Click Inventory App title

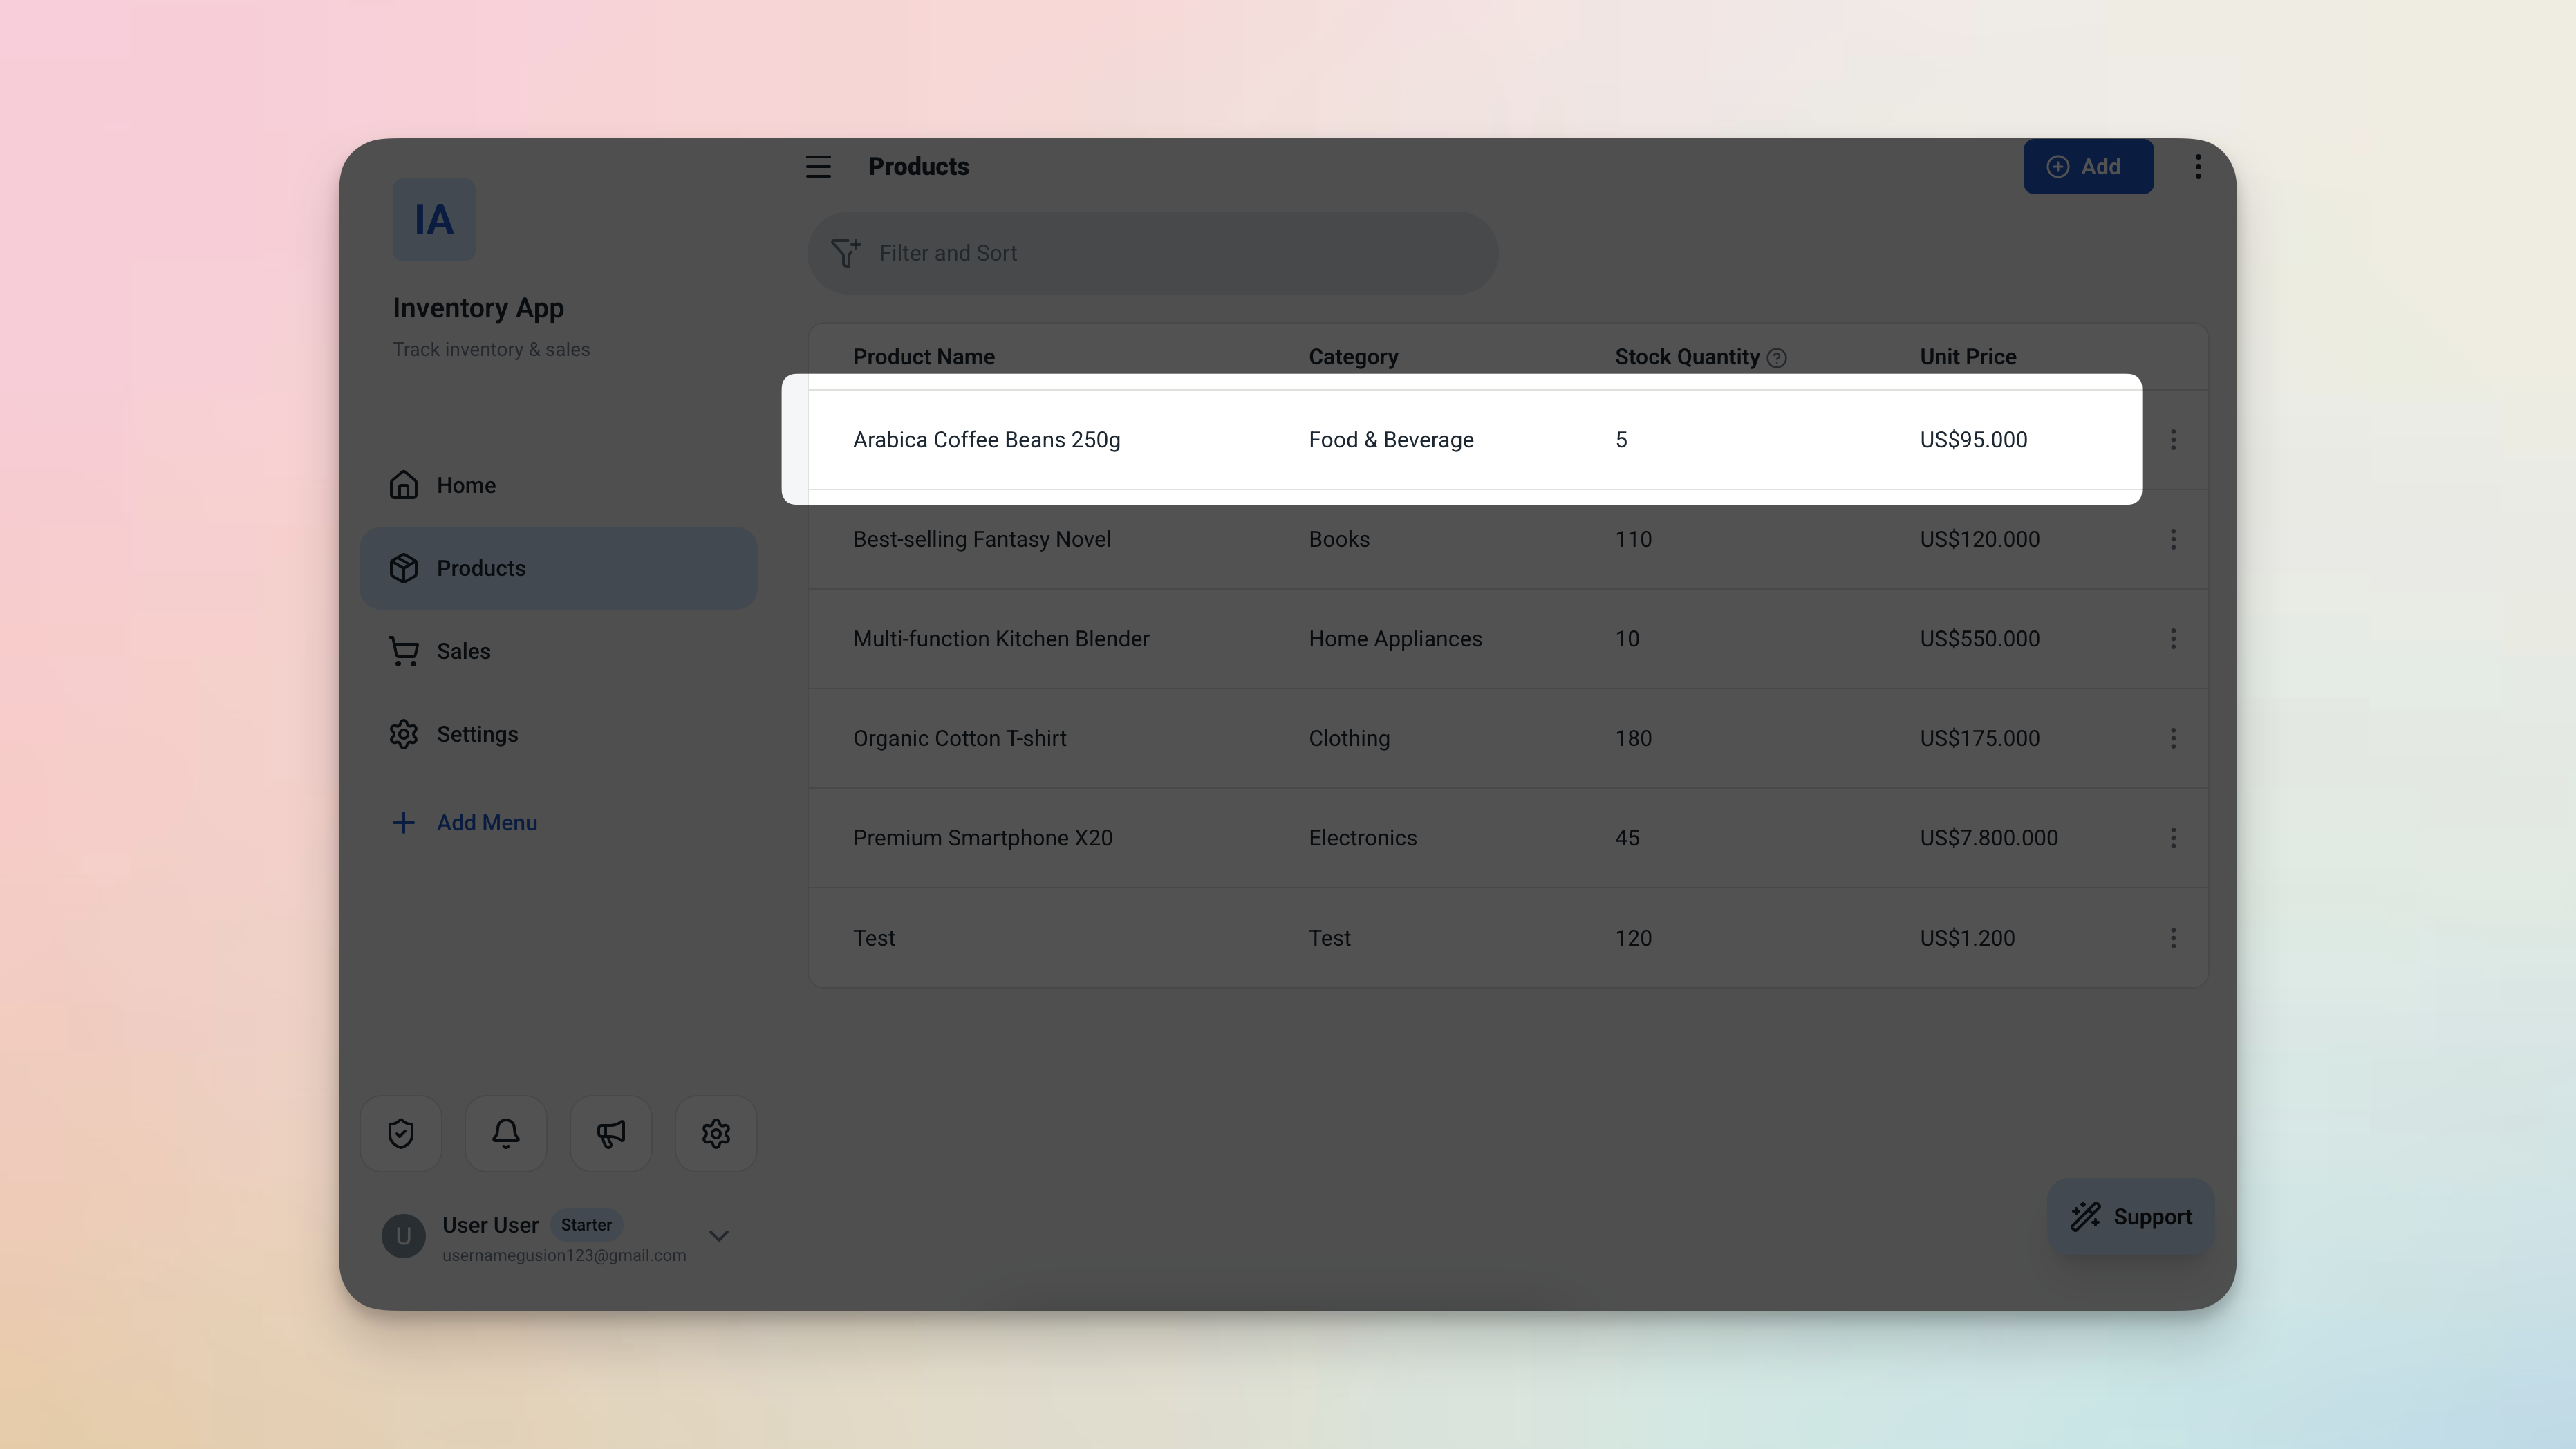[478, 308]
